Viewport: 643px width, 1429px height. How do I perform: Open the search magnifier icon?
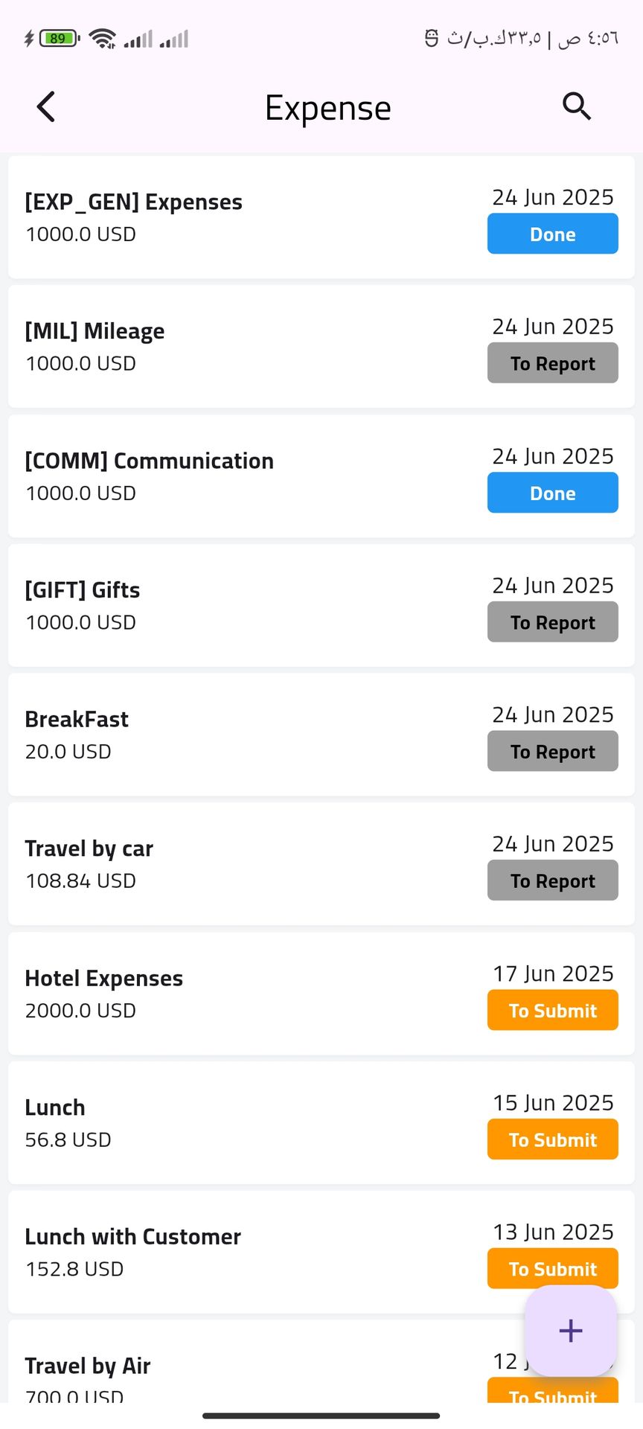[x=576, y=107]
